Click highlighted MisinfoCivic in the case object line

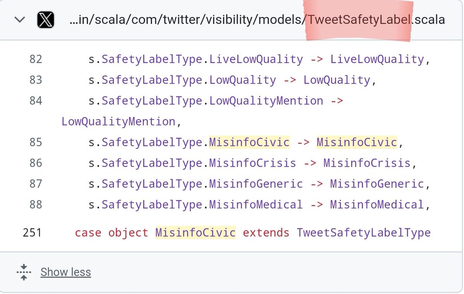tap(195, 232)
